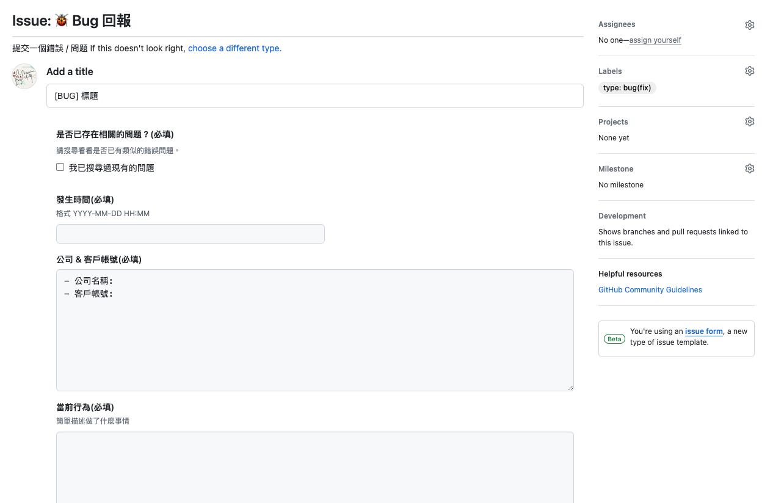Open the Milestone settings gear
The image size is (773, 503).
(x=750, y=168)
